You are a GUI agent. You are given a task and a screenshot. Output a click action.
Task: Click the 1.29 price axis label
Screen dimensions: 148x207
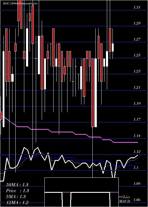point(137,23)
